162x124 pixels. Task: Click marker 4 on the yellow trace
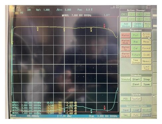point(91,30)
